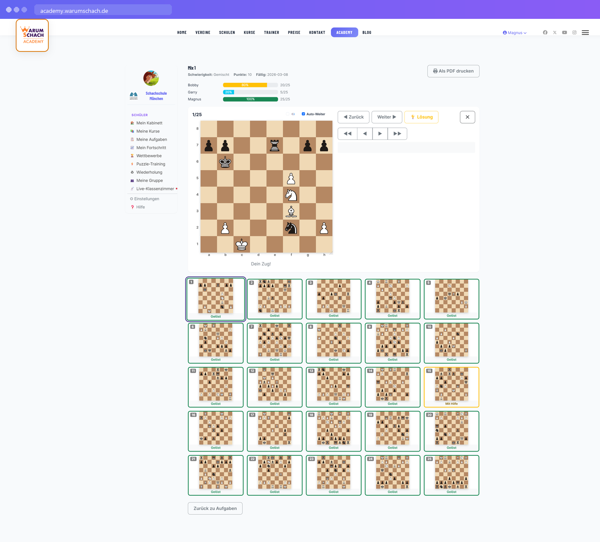Open the hamburger menu icon
Image resolution: width=600 pixels, height=542 pixels.
click(585, 33)
